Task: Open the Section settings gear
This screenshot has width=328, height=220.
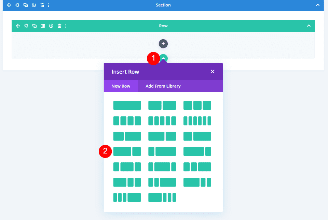Action: [17, 5]
